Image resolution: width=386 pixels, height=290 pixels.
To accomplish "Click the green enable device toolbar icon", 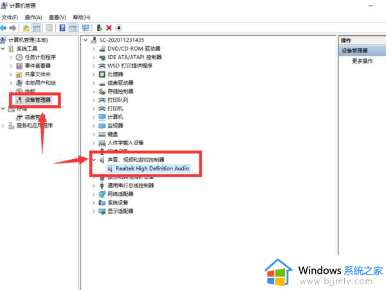I will pyautogui.click(x=99, y=28).
